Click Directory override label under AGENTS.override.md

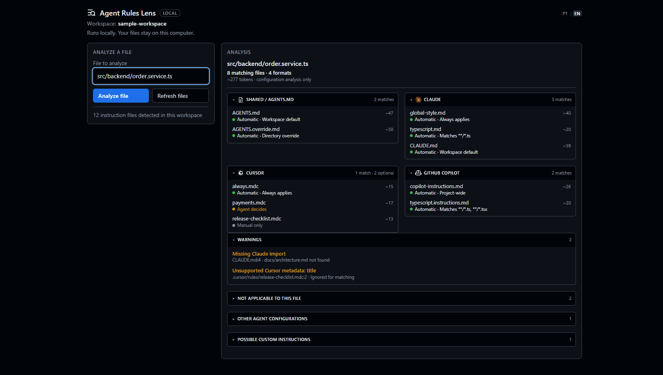(281, 136)
